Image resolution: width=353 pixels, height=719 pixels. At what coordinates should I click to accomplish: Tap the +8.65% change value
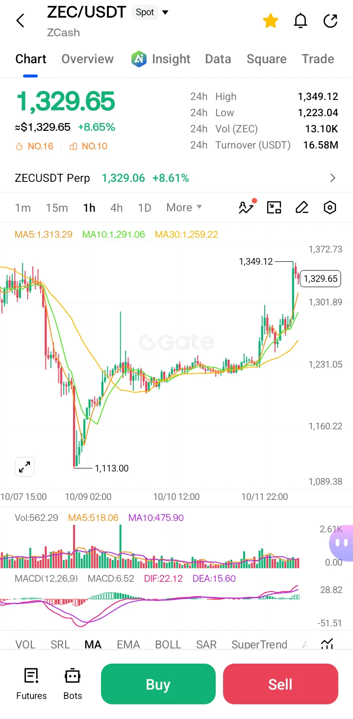97,127
